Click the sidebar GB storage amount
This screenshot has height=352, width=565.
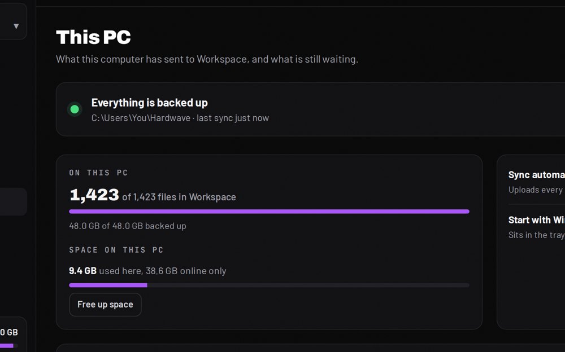click(8, 332)
